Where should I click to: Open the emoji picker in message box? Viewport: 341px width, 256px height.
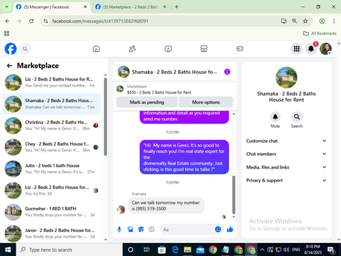pyautogui.click(x=218, y=229)
